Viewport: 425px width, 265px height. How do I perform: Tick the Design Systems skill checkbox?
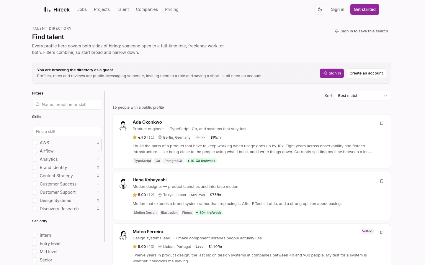pyautogui.click(x=35, y=201)
